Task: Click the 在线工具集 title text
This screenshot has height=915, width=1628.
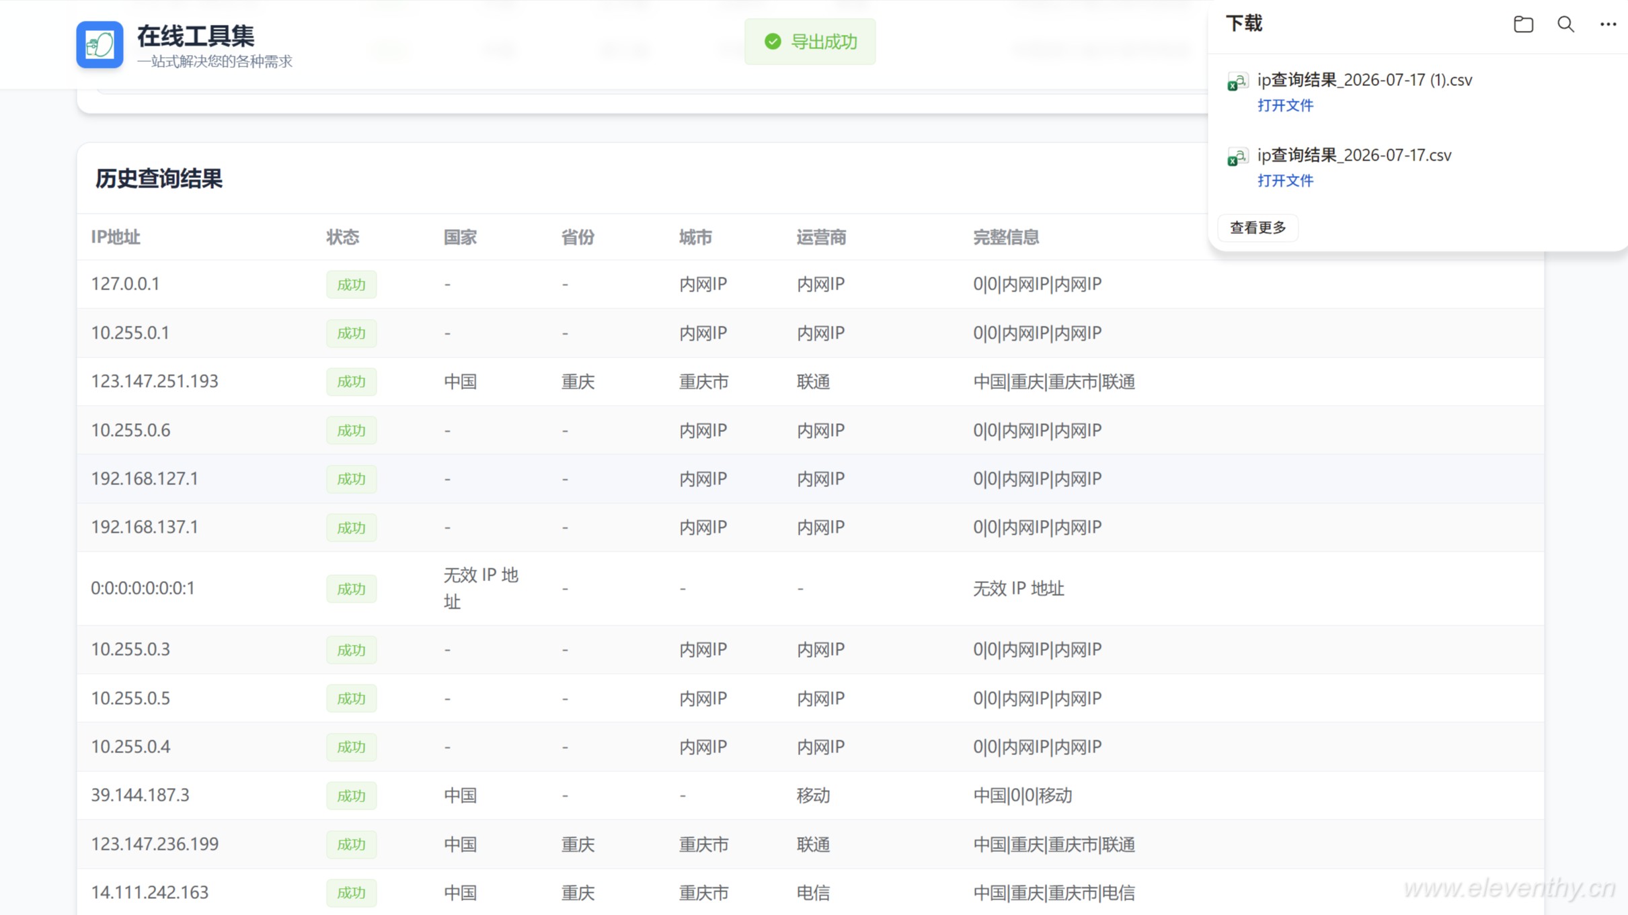Action: coord(195,36)
